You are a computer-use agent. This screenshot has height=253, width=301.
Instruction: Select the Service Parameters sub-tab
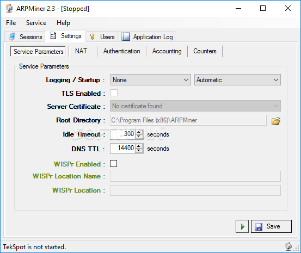pyautogui.click(x=38, y=52)
